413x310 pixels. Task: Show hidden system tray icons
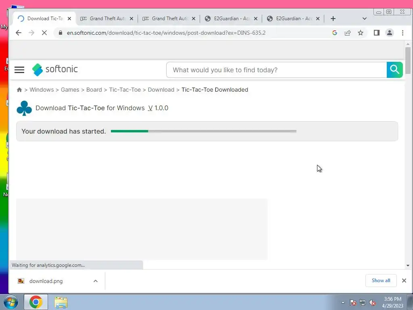tap(343, 303)
